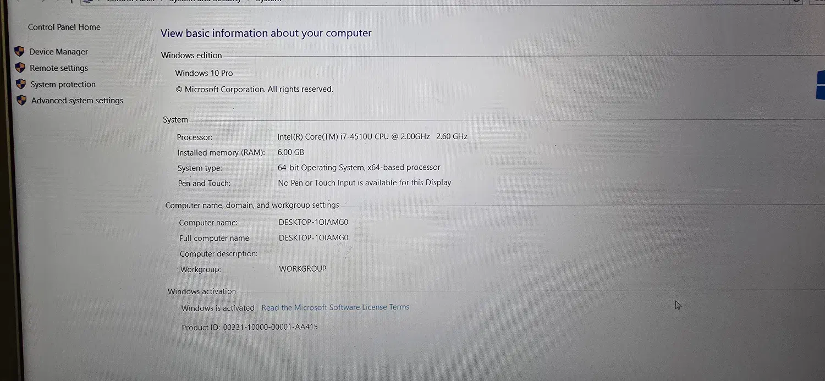The height and width of the screenshot is (381, 825).
Task: Go to Control Panel Home
Action: pos(64,27)
